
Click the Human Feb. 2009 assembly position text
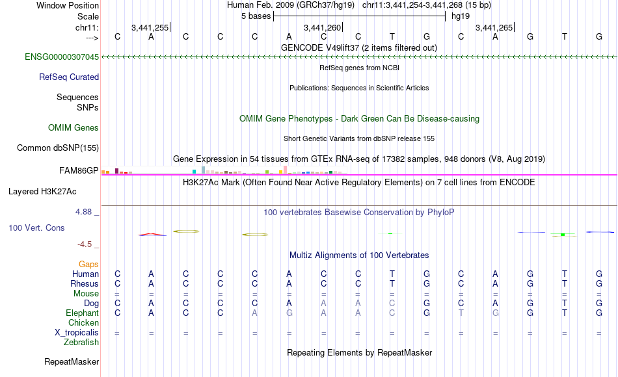pyautogui.click(x=359, y=5)
